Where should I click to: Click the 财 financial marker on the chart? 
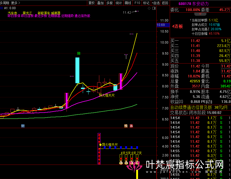click(x=23, y=126)
